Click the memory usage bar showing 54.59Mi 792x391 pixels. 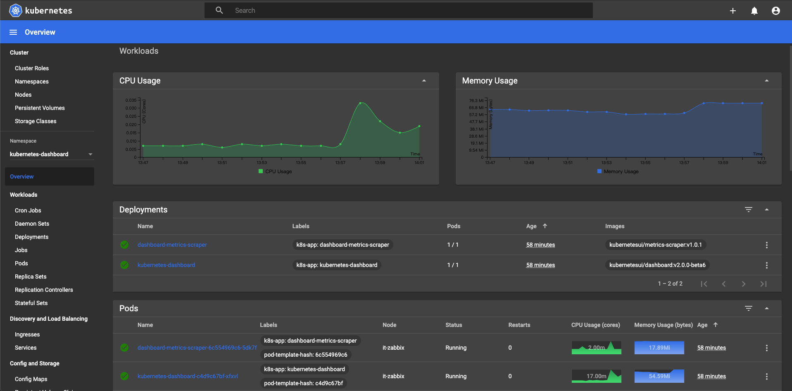[x=659, y=376]
